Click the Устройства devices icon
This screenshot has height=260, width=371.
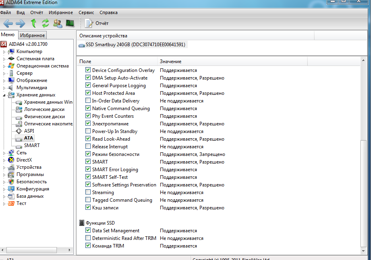[x=11, y=167]
